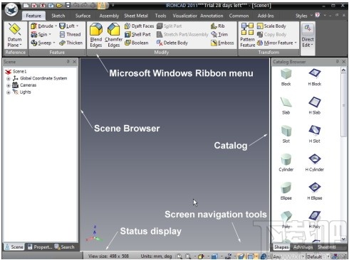
Task: Pin the Catalog Browser panel
Action: [337, 62]
